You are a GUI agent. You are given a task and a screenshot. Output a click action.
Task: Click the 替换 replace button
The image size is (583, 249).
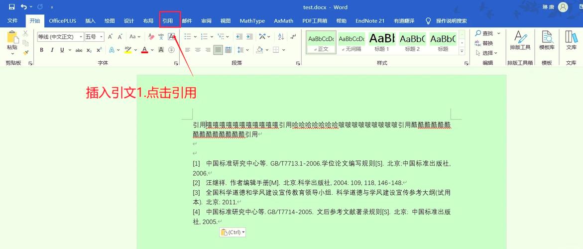click(x=484, y=43)
